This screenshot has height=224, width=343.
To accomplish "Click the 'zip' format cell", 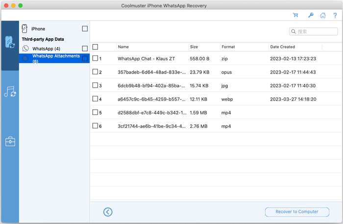I will click(x=224, y=59).
